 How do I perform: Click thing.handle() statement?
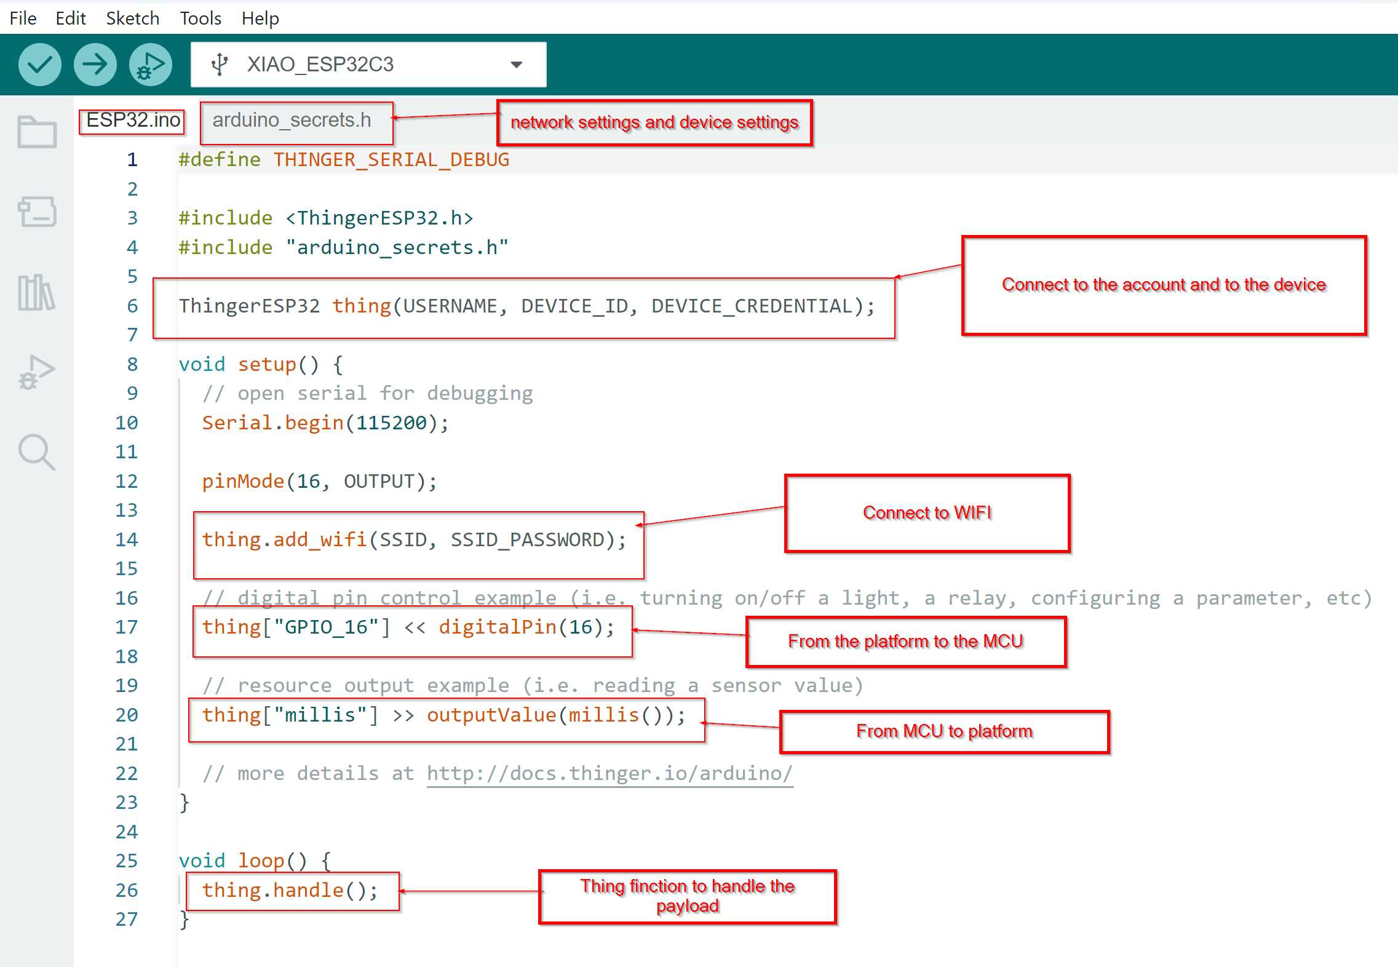coord(290,890)
